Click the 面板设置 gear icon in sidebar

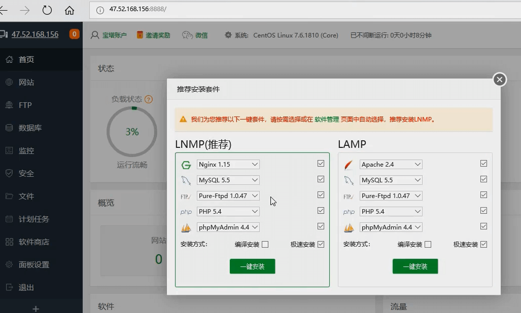coord(9,264)
